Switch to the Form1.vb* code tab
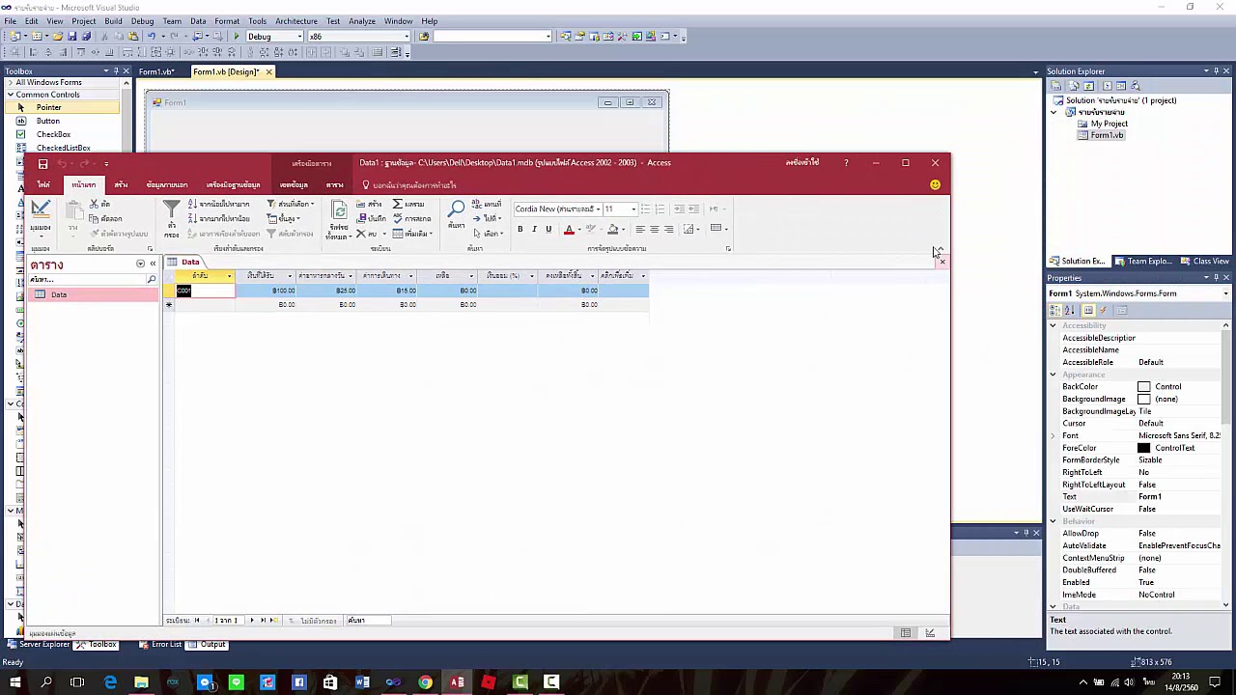1236x695 pixels. [156, 71]
